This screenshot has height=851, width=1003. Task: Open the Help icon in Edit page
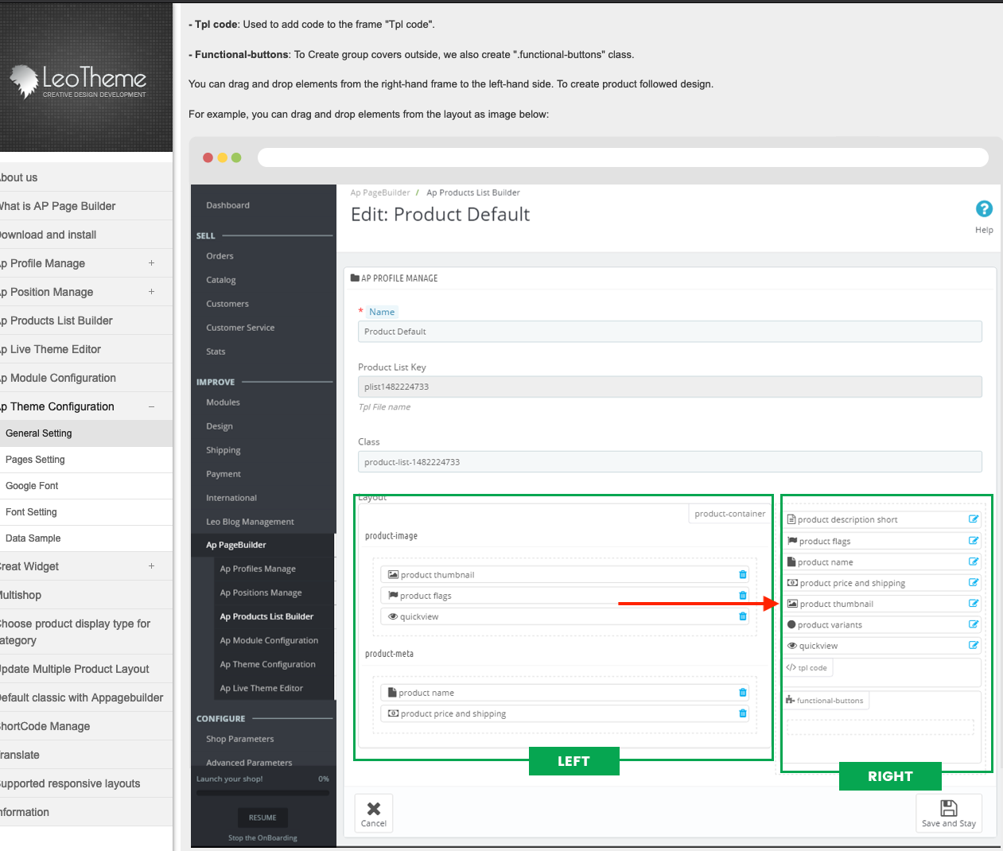(984, 209)
